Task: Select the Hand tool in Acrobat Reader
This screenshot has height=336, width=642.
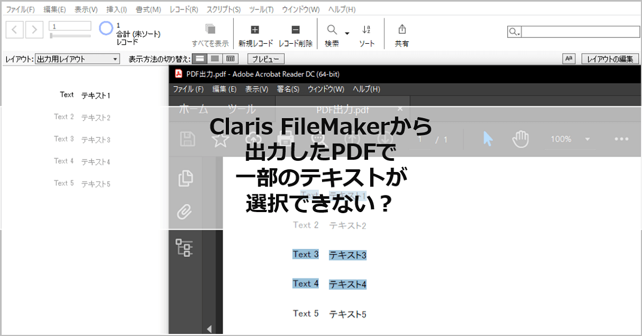Action: [520, 139]
